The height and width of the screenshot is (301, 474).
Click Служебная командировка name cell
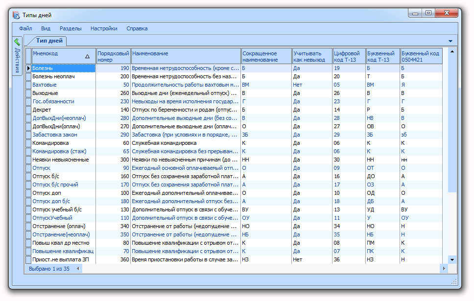tap(186, 143)
